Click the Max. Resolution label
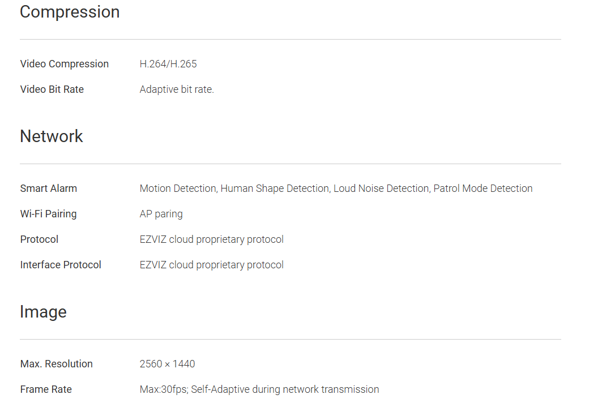The image size is (602, 403). 56,364
